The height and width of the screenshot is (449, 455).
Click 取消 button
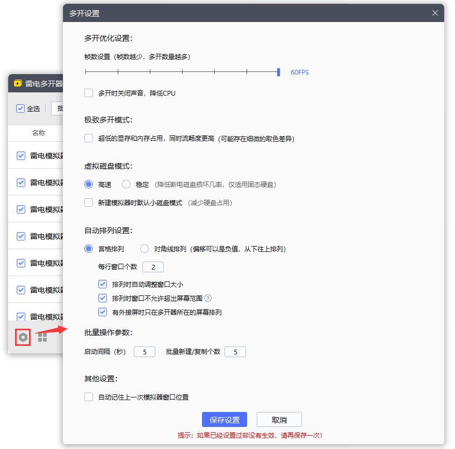pos(279,419)
